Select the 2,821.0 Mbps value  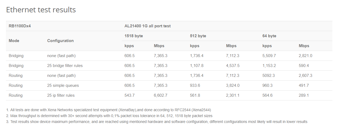(x=305, y=56)
